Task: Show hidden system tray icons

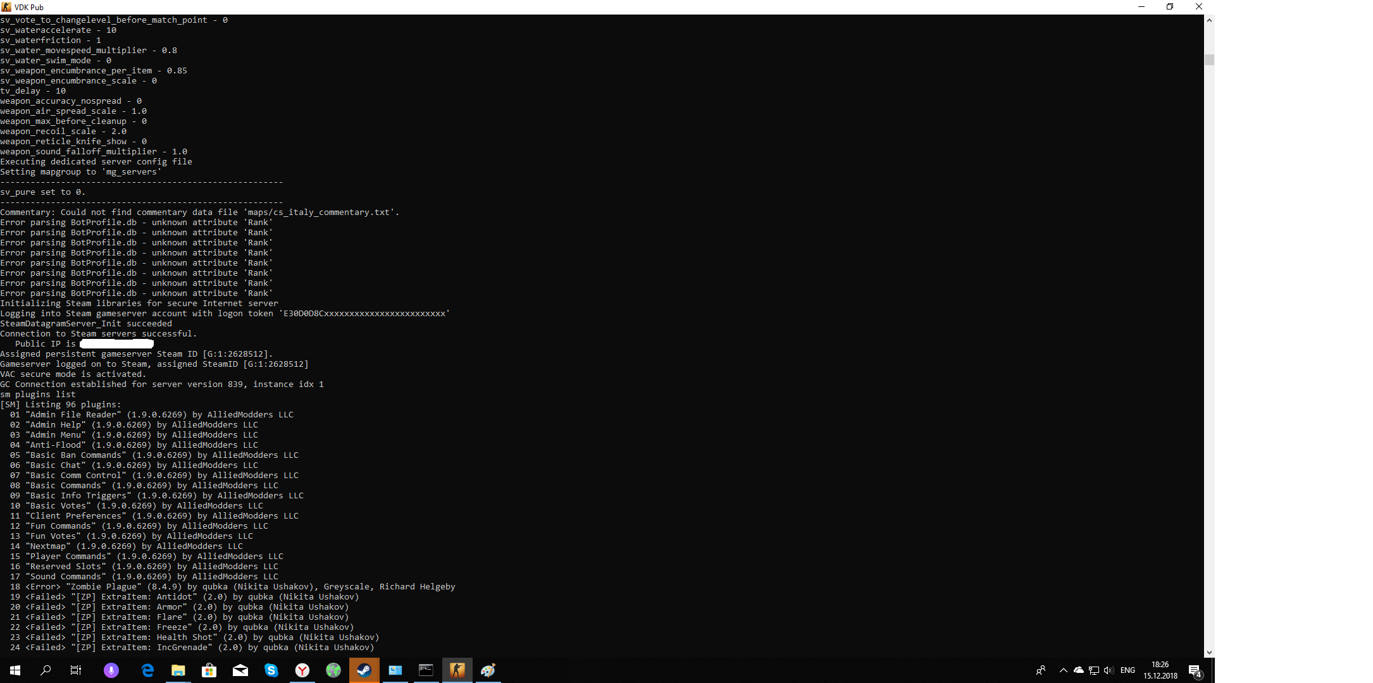Action: point(1064,670)
